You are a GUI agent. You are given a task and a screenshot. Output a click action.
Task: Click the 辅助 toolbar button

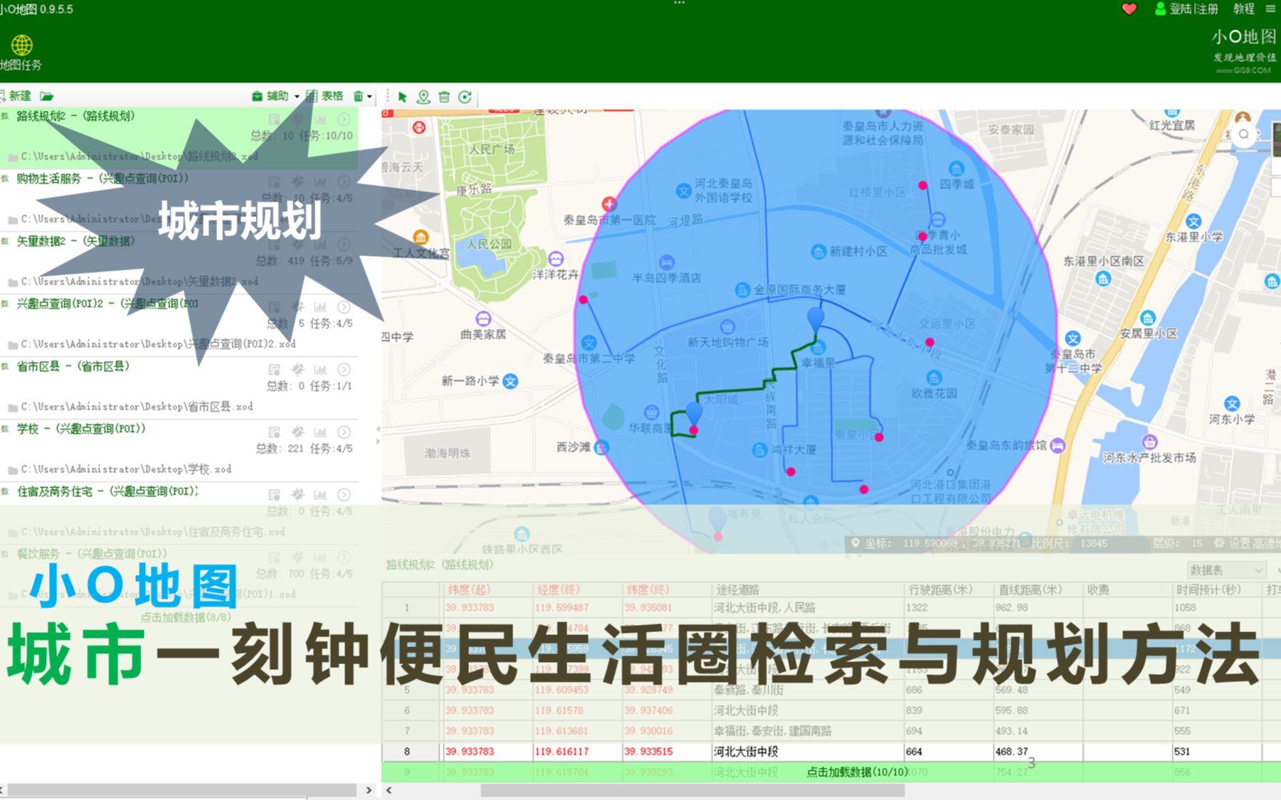[x=270, y=96]
